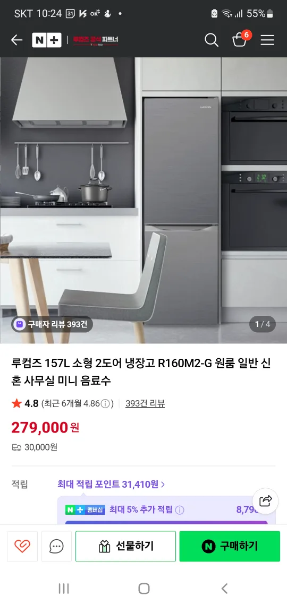The height and width of the screenshot is (605, 287).
Task: Tap the back arrow in header
Action: pyautogui.click(x=16, y=40)
